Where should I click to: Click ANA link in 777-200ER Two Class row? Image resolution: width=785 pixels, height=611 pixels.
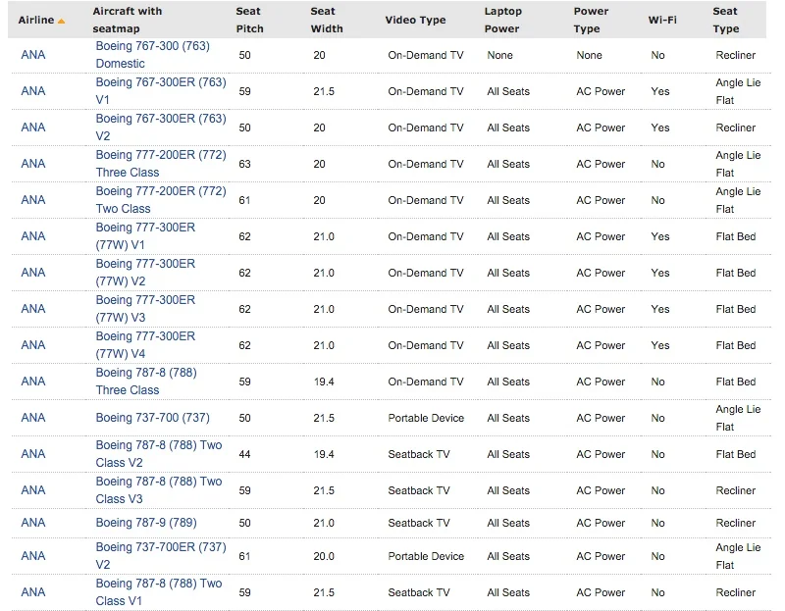pyautogui.click(x=33, y=200)
